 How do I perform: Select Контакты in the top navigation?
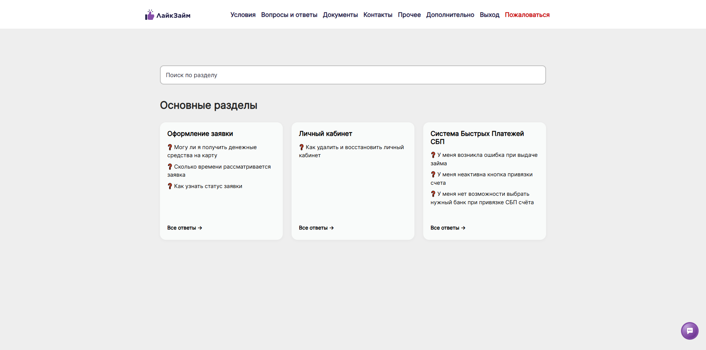[378, 15]
